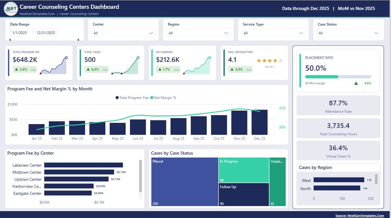The width and height of the screenshot is (391, 218).
Task: Click the Net Margin sparkline chart
Action: (197, 65)
